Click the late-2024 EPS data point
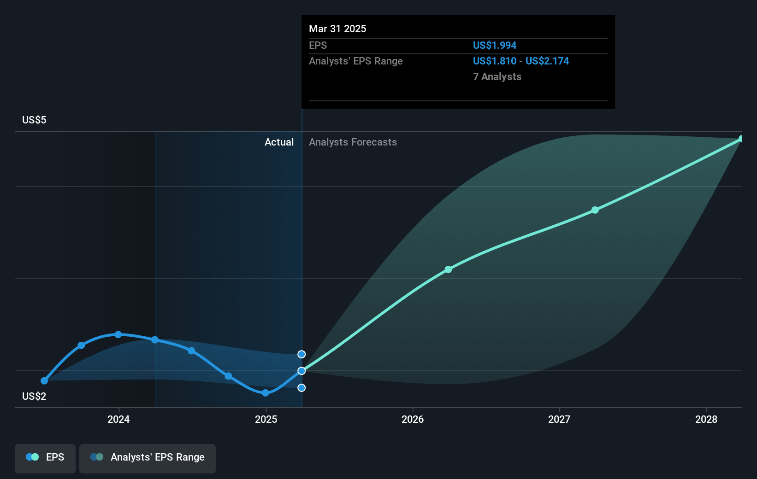 (x=228, y=376)
